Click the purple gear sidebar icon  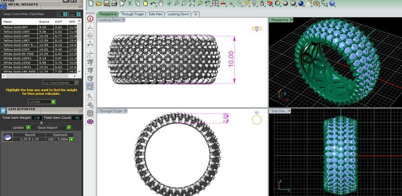click(x=90, y=121)
